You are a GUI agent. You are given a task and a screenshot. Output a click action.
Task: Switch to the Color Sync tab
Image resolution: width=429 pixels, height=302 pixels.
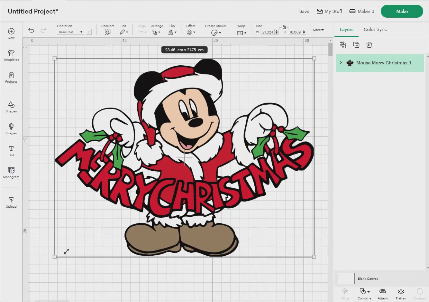(375, 29)
